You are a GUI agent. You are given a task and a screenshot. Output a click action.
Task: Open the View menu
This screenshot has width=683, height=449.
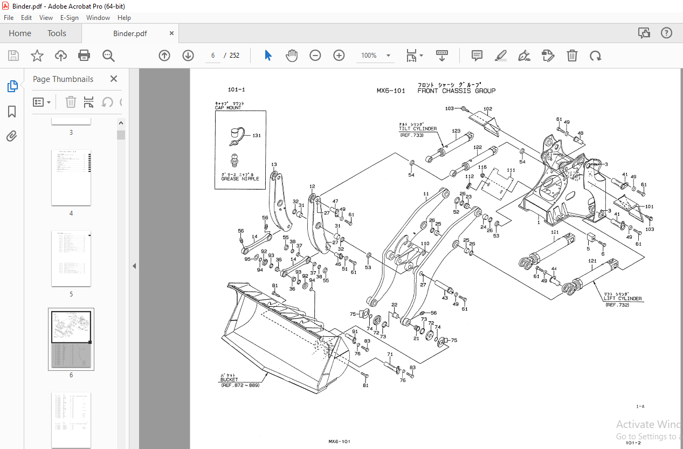(46, 18)
